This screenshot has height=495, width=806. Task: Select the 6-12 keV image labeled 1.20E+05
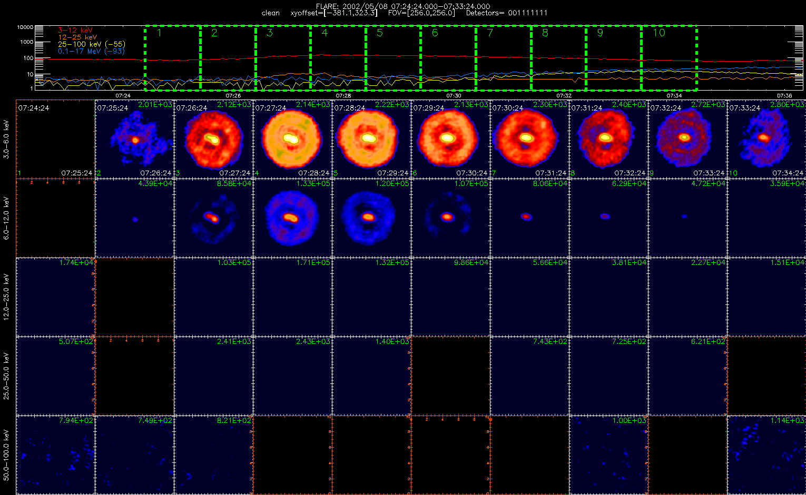point(371,217)
